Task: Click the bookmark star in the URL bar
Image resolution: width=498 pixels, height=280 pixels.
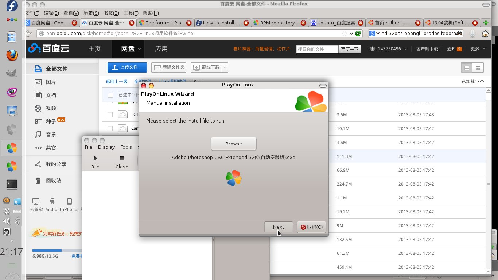Action: (x=345, y=33)
